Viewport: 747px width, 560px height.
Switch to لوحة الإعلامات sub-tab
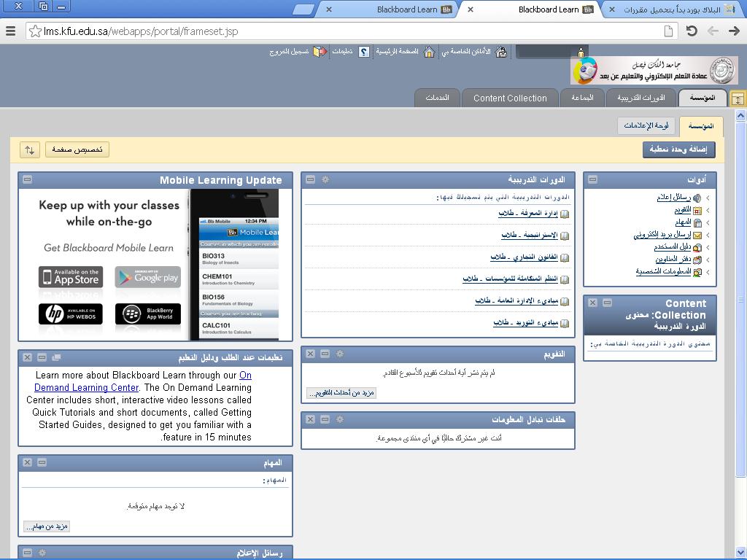[x=646, y=125]
